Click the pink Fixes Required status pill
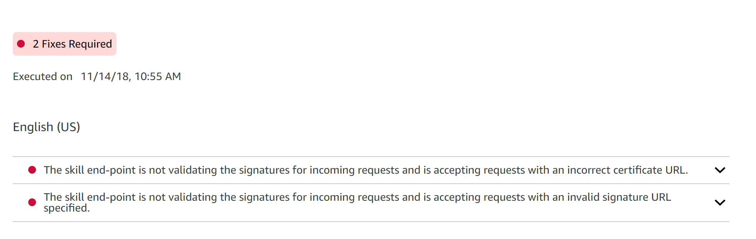The height and width of the screenshot is (239, 756). 64,44
